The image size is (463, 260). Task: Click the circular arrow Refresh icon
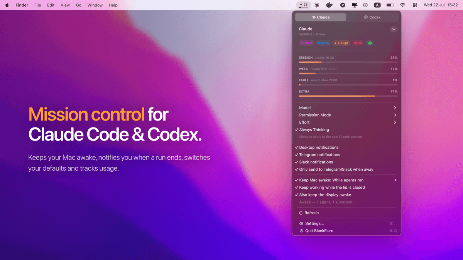[301, 213]
